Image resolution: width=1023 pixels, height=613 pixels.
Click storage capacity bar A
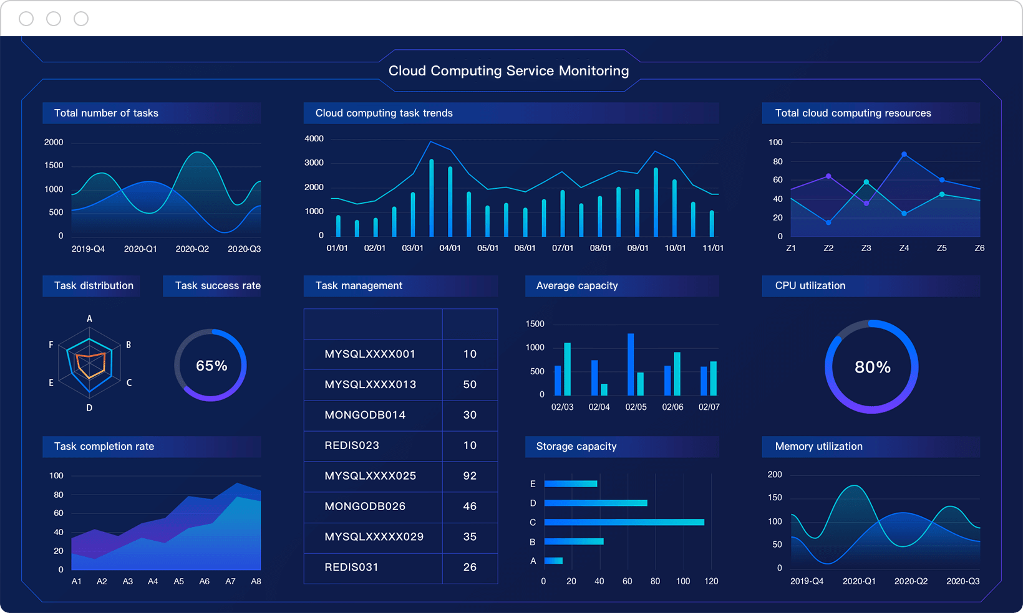[553, 561]
